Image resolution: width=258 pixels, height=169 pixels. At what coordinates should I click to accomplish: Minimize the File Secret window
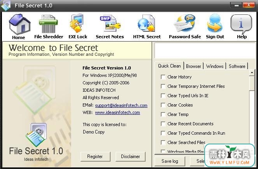237,5
